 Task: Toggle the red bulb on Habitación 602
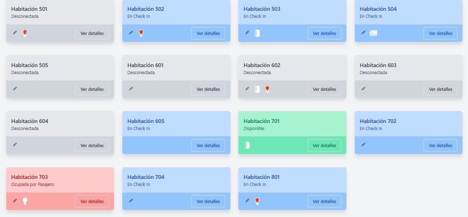point(267,89)
